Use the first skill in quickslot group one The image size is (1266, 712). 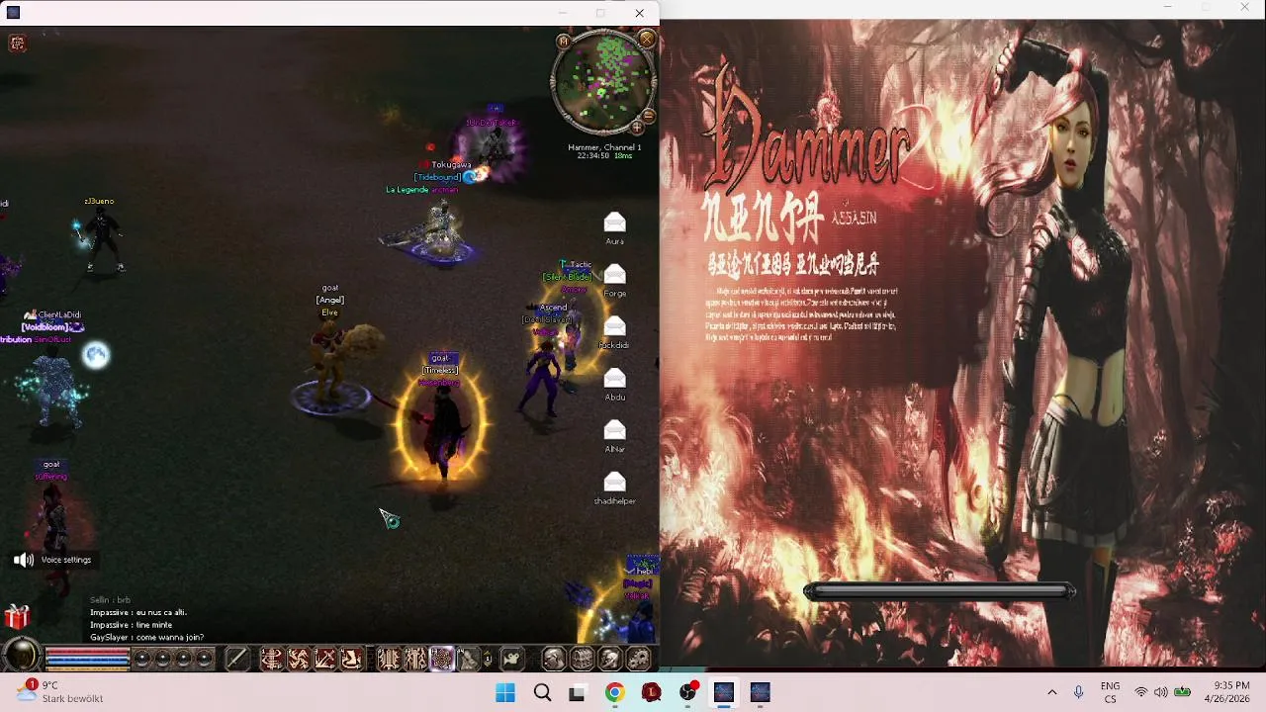pyautogui.click(x=271, y=658)
